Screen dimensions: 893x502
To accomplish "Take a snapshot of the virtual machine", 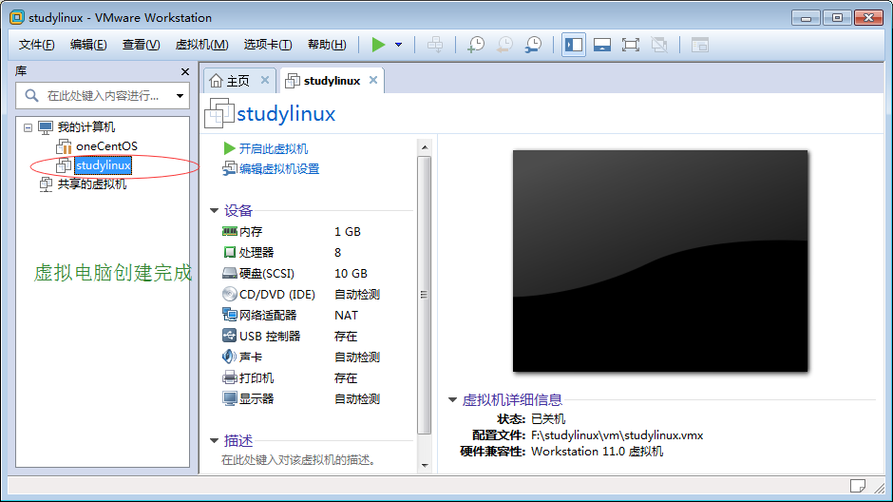I will coord(476,45).
